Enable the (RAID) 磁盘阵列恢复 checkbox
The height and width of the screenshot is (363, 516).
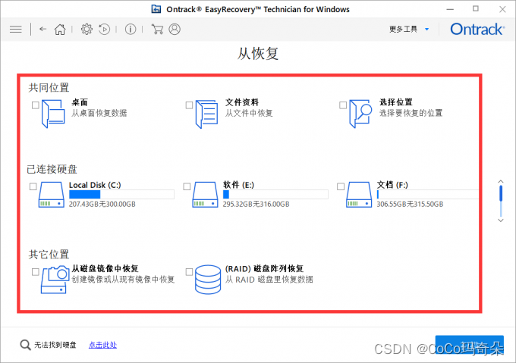(189, 272)
